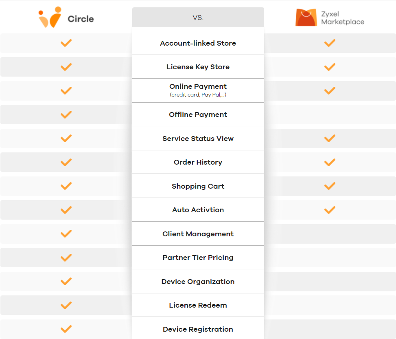Click the Circle logo icon
Viewport: 396px width, 339px height.
[x=50, y=18]
